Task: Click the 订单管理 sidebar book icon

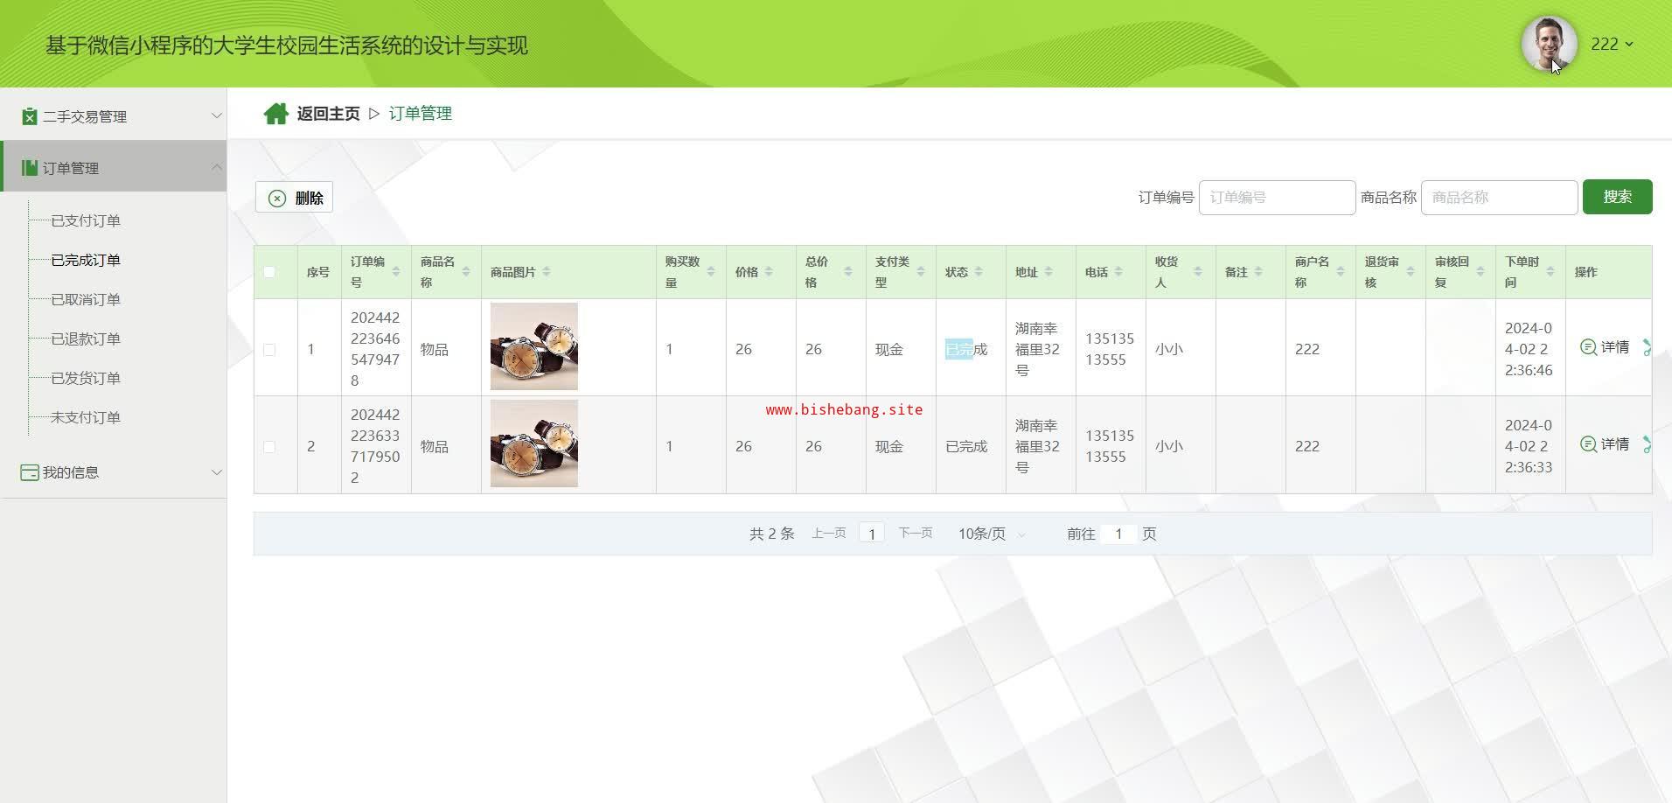Action: coord(30,168)
